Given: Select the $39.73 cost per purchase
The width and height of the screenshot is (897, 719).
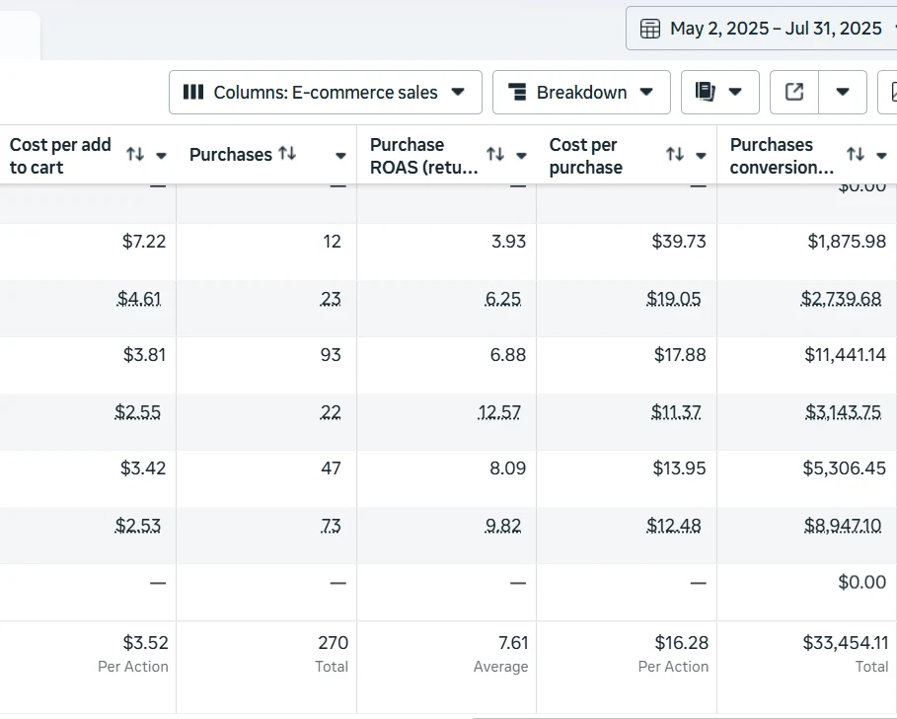Looking at the screenshot, I should (x=679, y=242).
